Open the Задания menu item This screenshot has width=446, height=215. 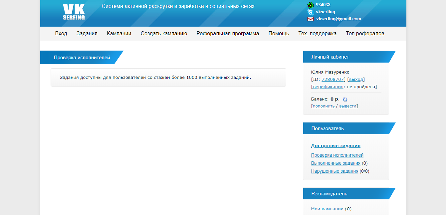(x=87, y=34)
